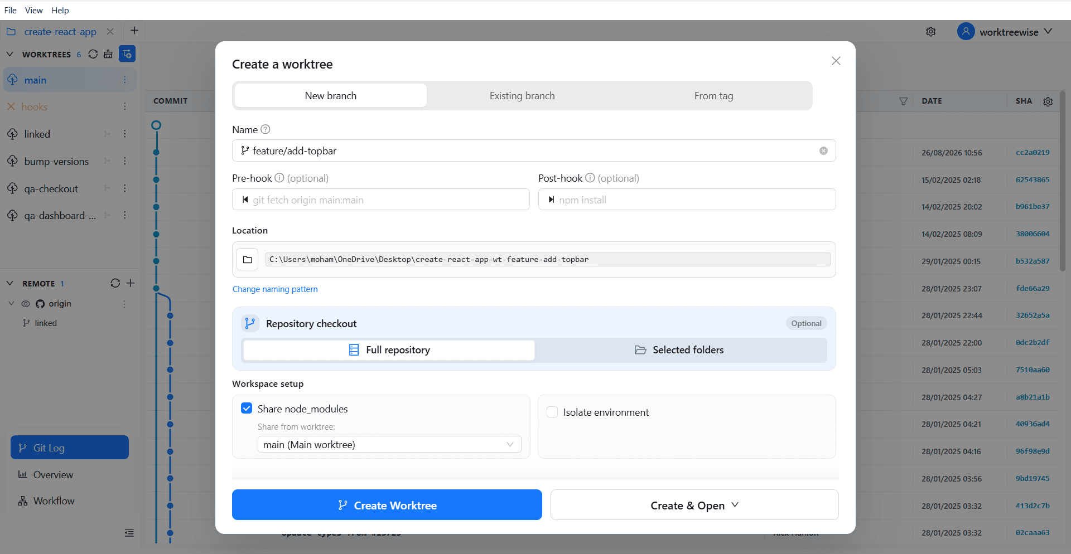Click the add-worktree icon in WORKTREES header

(127, 54)
